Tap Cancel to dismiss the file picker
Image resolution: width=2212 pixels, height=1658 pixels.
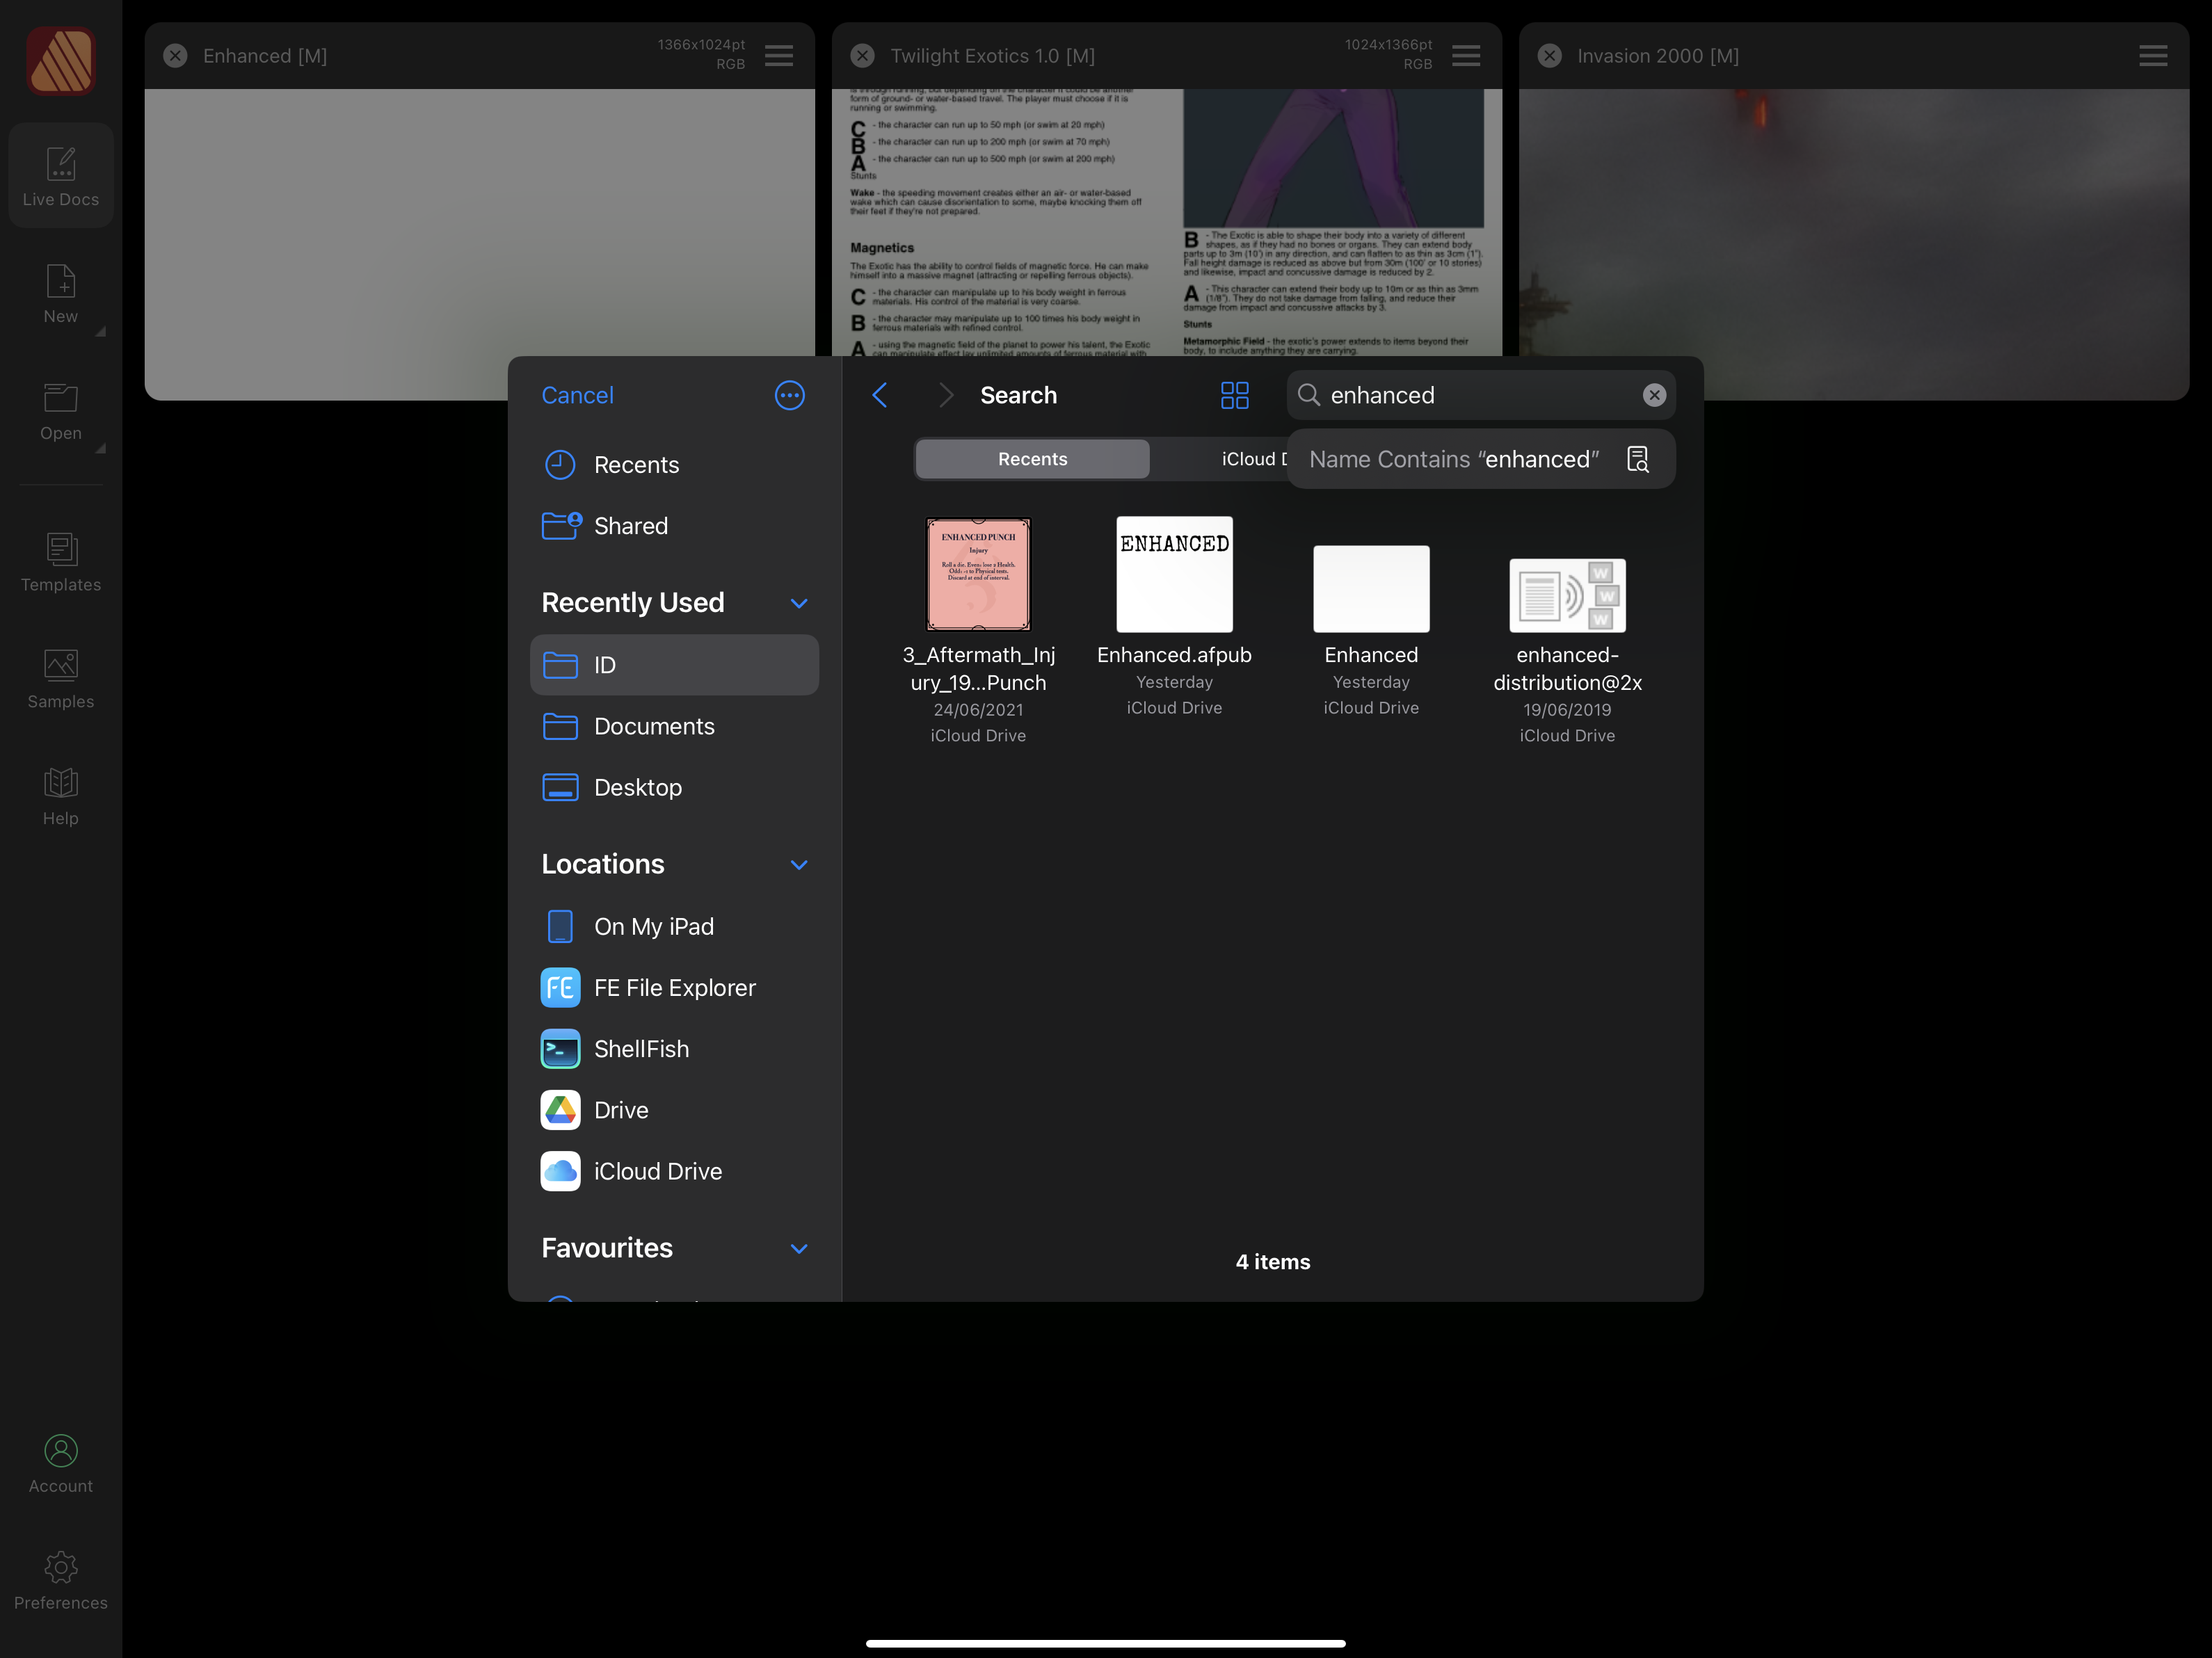(x=577, y=395)
